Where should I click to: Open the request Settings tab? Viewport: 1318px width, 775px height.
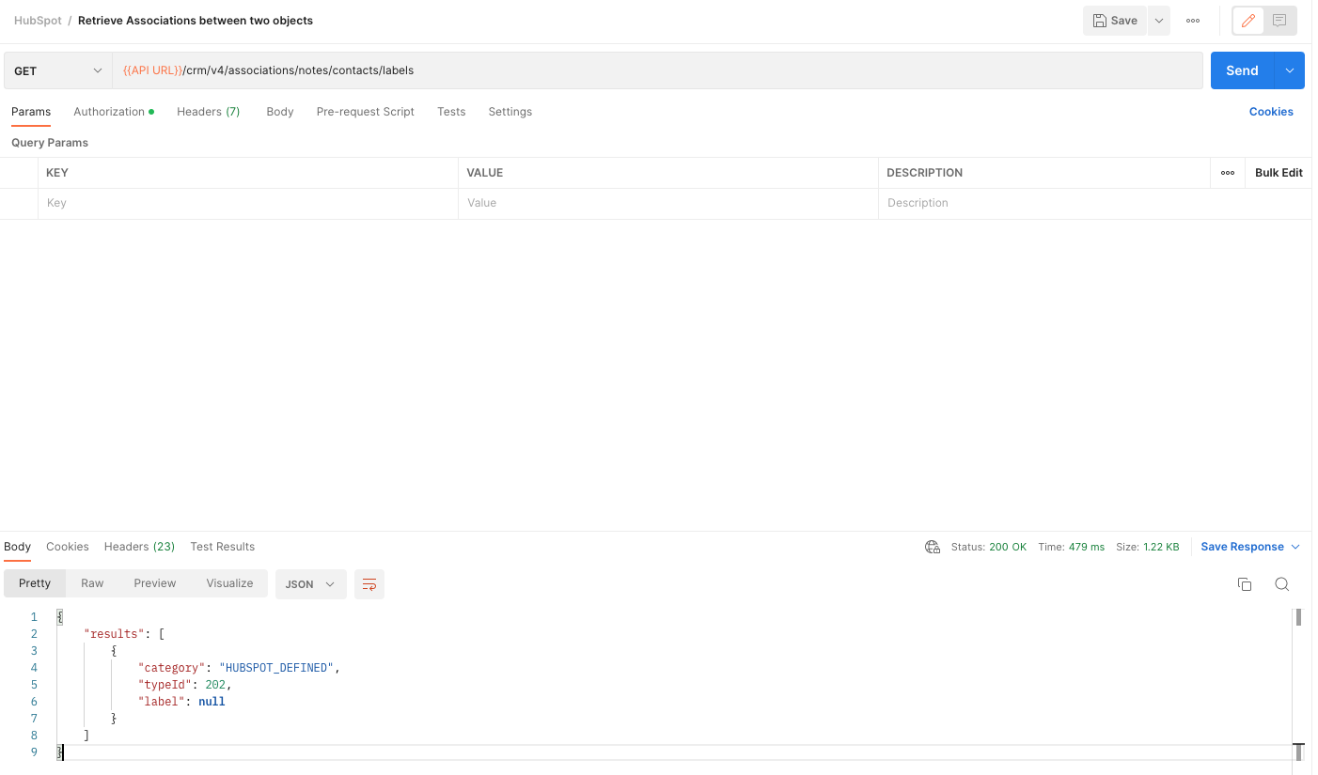click(x=510, y=111)
